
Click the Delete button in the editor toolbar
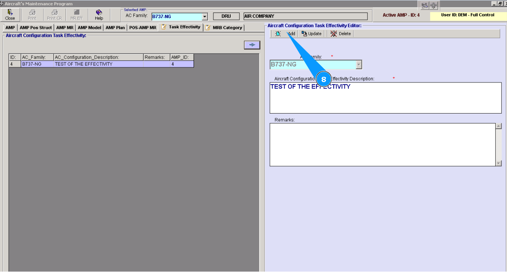341,34
